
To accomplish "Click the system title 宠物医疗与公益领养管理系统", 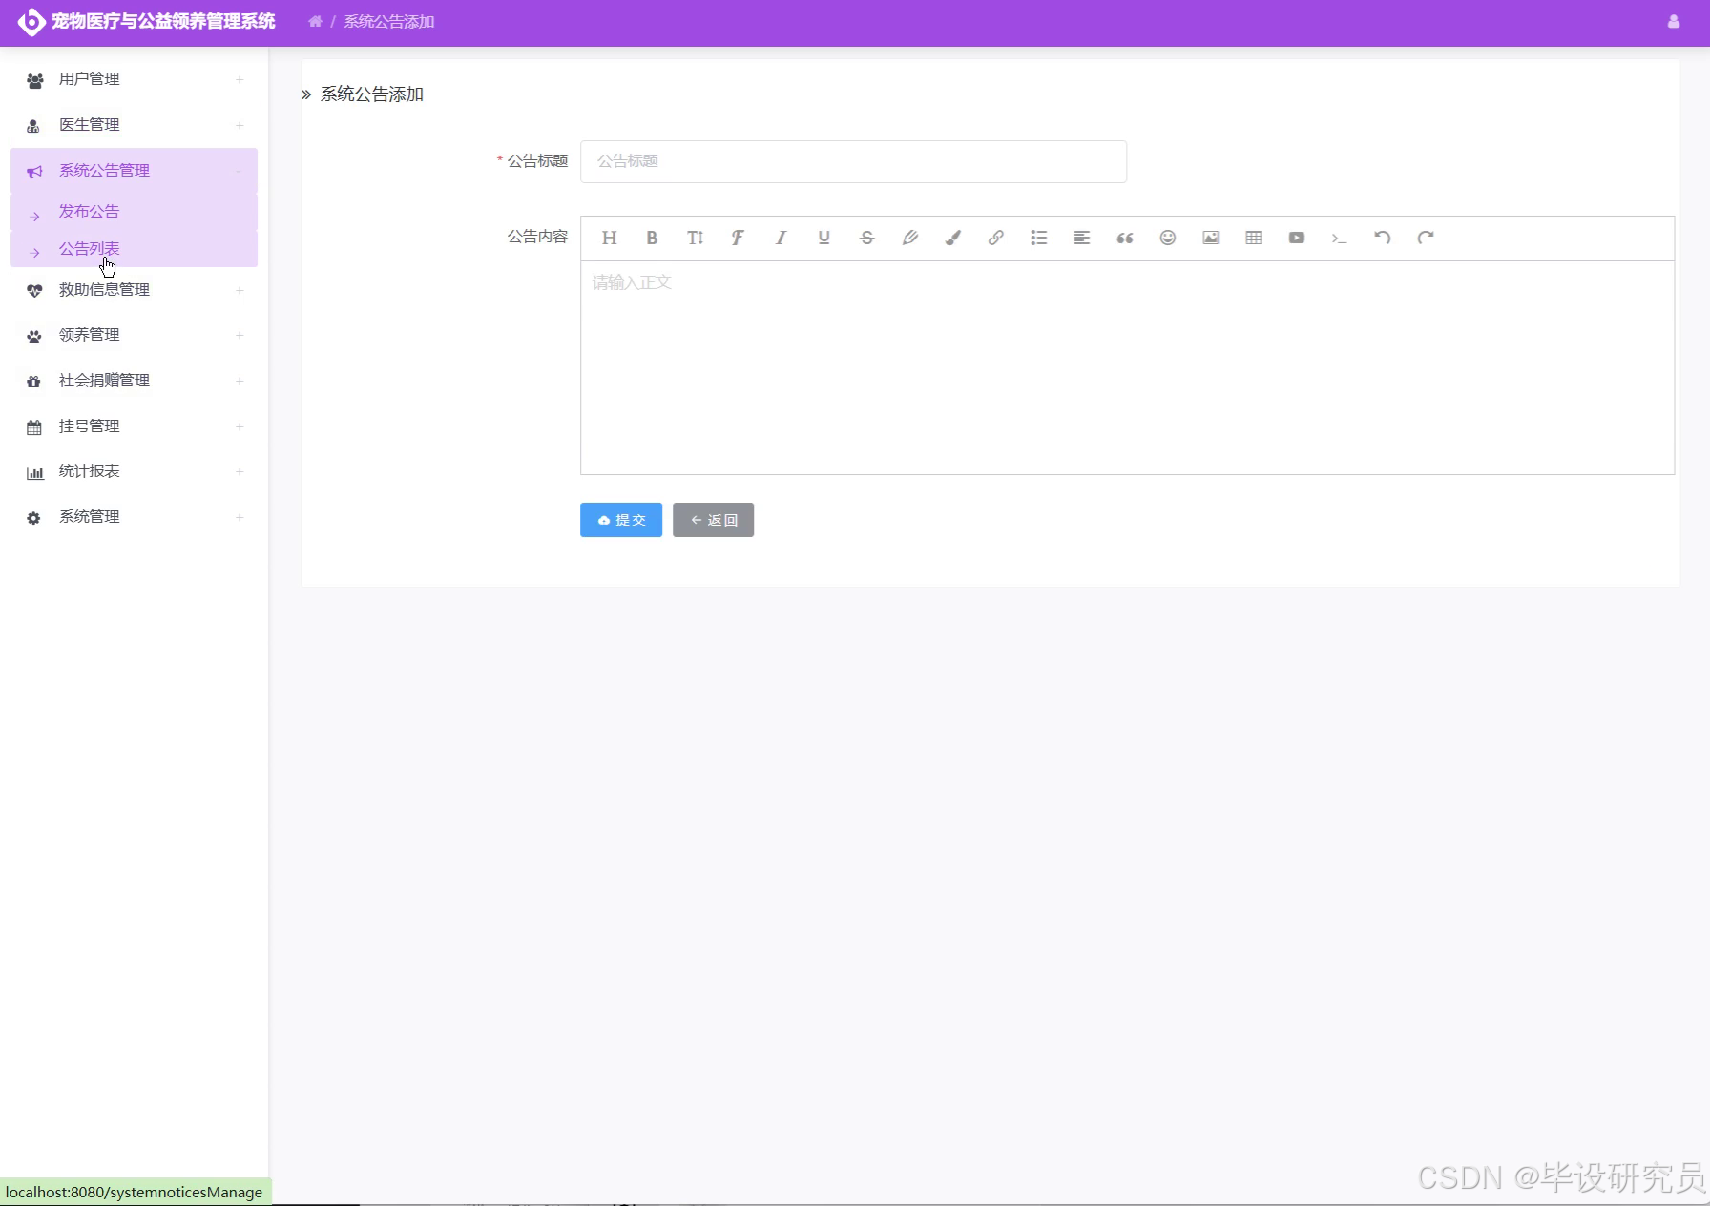I will 163,21.
